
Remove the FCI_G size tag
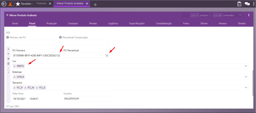click(x=37, y=88)
